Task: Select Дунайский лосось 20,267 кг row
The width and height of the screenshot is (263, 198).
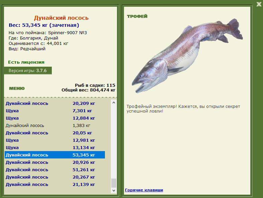Action: click(55, 177)
